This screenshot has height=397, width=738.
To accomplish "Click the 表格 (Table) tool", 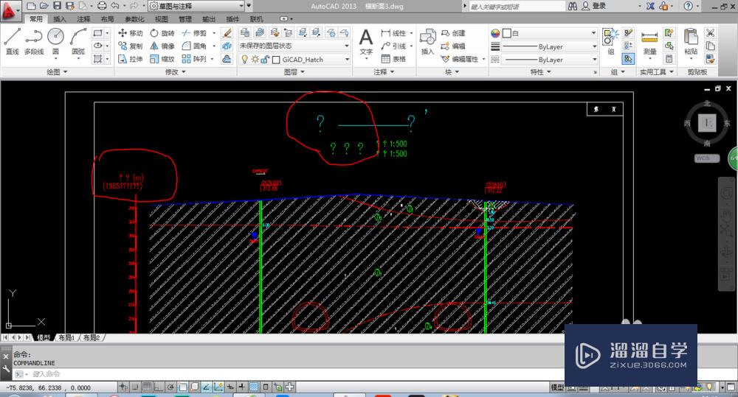I will point(393,59).
